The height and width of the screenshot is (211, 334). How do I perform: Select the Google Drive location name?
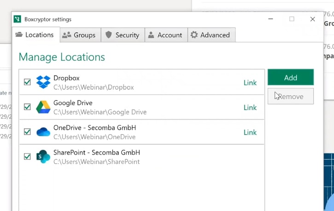click(x=73, y=103)
